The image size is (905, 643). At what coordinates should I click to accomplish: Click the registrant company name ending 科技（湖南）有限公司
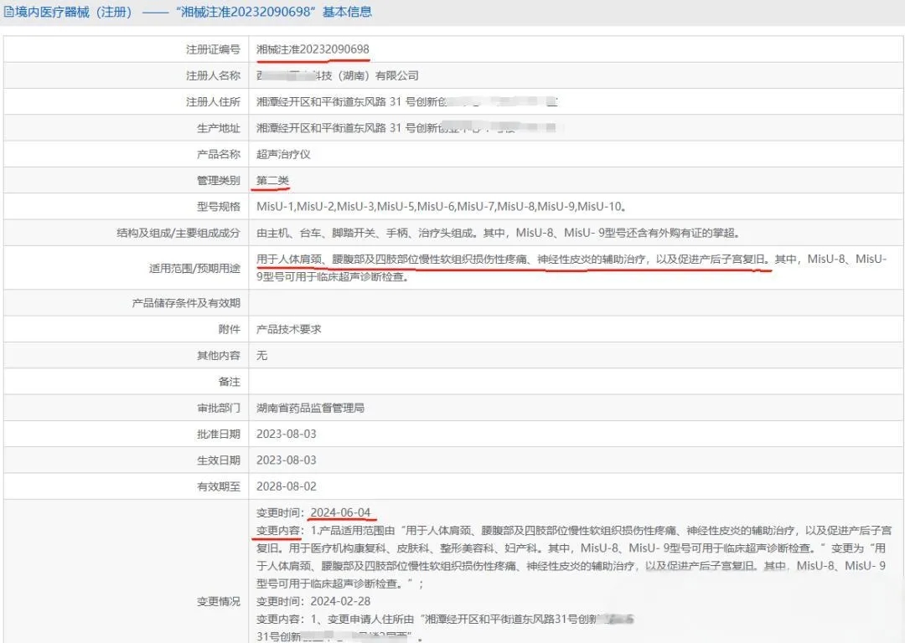[338, 75]
